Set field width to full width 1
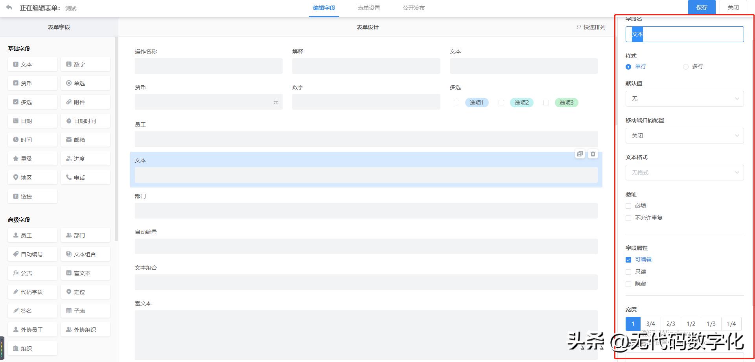 633,324
